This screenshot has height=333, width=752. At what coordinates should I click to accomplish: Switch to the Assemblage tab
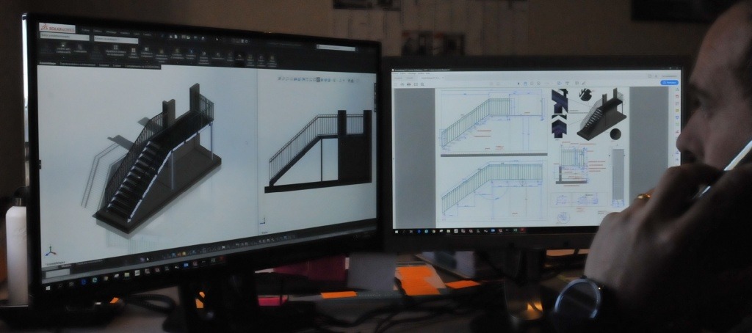47,63
